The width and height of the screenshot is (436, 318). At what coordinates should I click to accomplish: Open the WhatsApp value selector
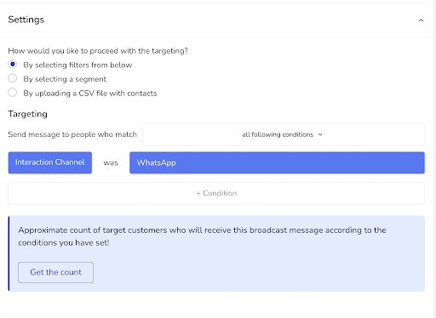[277, 162]
